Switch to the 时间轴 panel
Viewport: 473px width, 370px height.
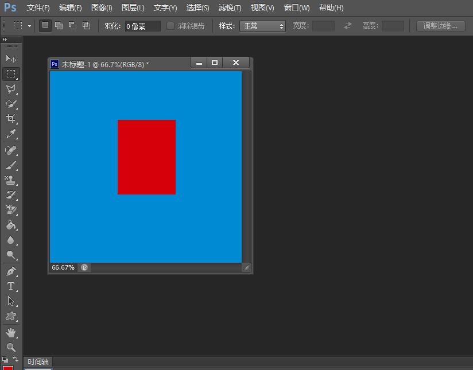point(38,362)
